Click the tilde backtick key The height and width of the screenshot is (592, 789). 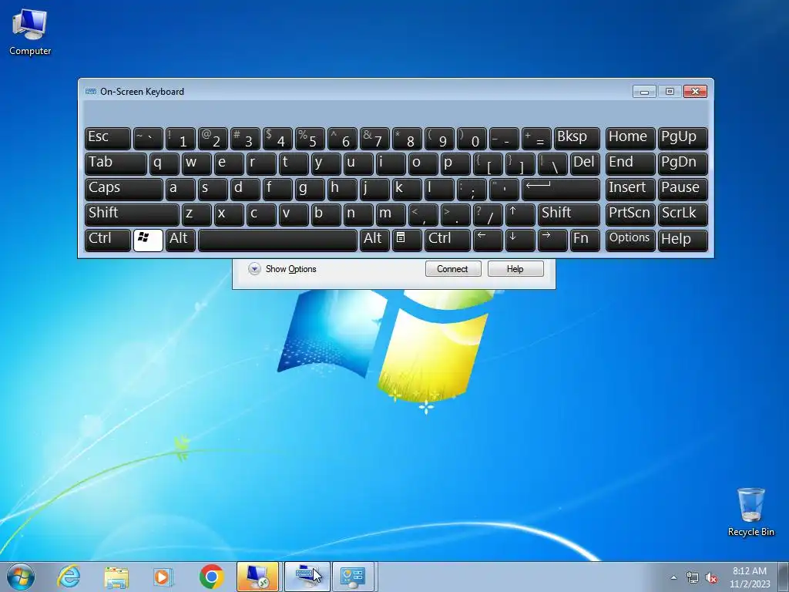148,138
